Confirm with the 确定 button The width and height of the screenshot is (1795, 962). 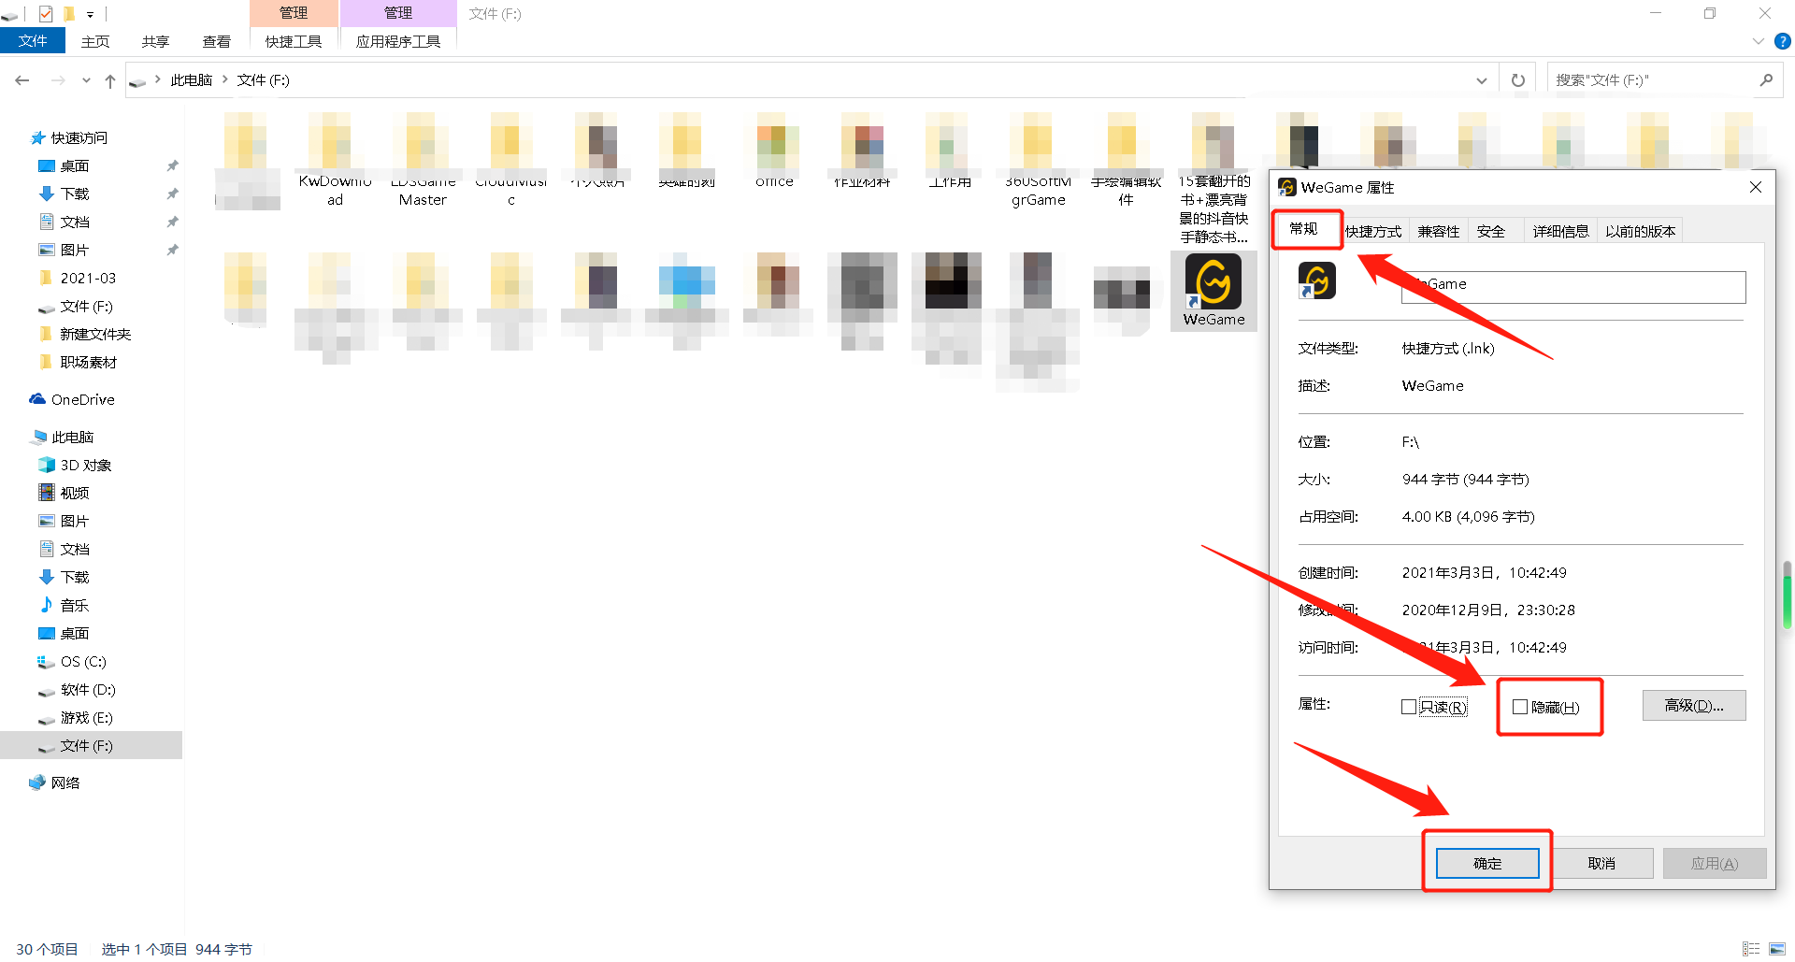1487,863
